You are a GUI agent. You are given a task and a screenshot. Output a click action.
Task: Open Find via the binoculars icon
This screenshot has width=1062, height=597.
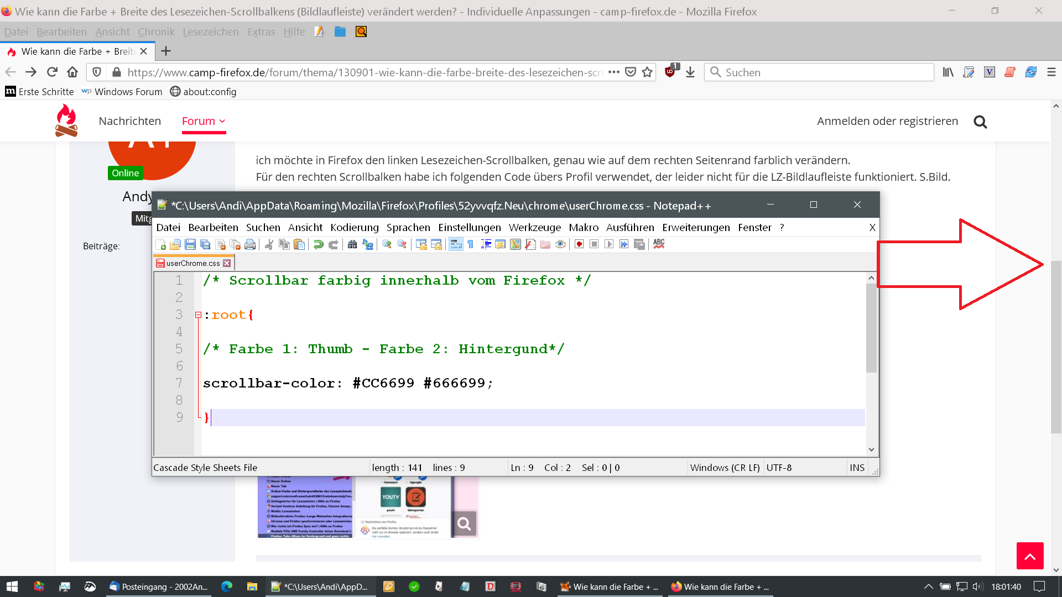pyautogui.click(x=352, y=244)
